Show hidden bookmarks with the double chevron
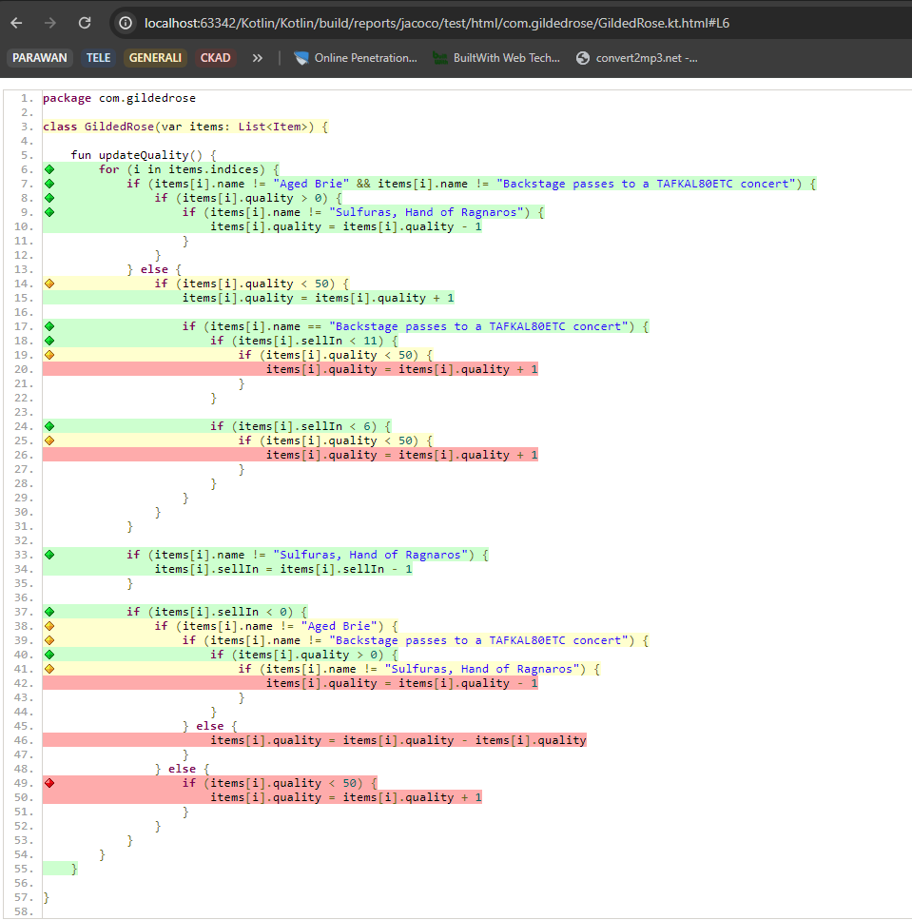This screenshot has width=912, height=920. [258, 58]
